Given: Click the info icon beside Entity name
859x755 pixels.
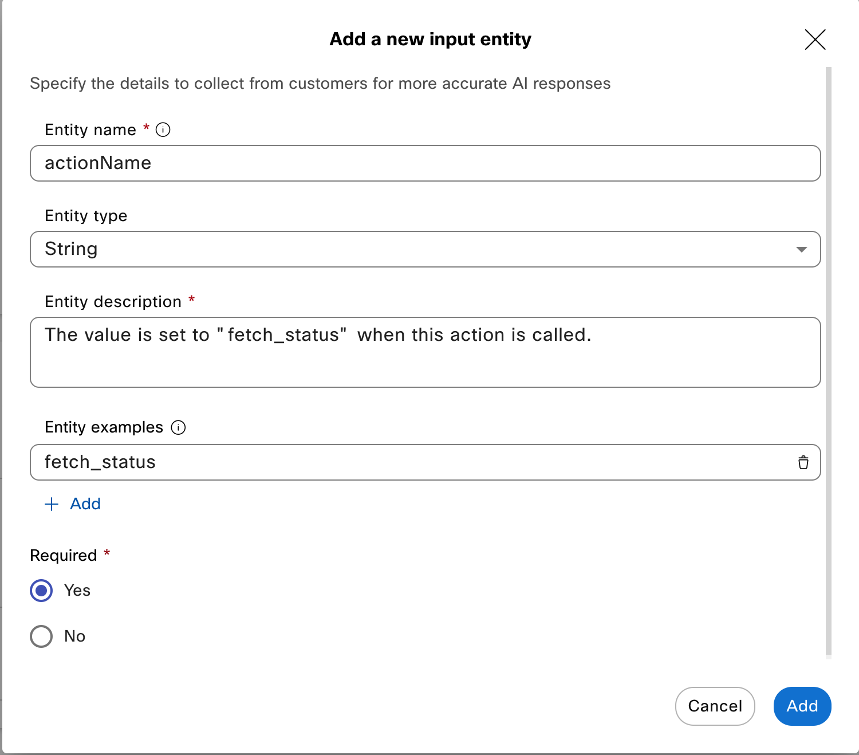Looking at the screenshot, I should click(163, 130).
